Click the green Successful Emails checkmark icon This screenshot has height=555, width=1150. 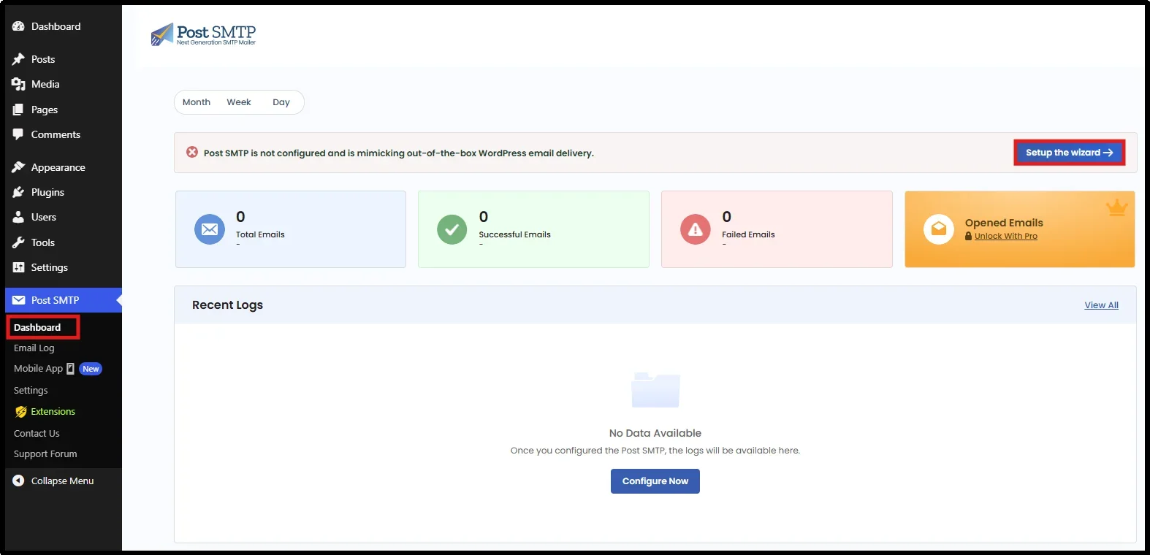pos(452,229)
